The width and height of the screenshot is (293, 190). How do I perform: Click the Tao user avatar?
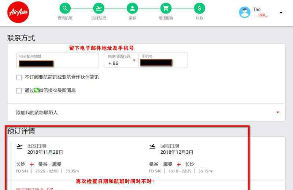245,12
